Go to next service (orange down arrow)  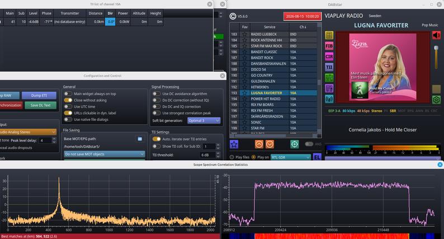click(270, 144)
